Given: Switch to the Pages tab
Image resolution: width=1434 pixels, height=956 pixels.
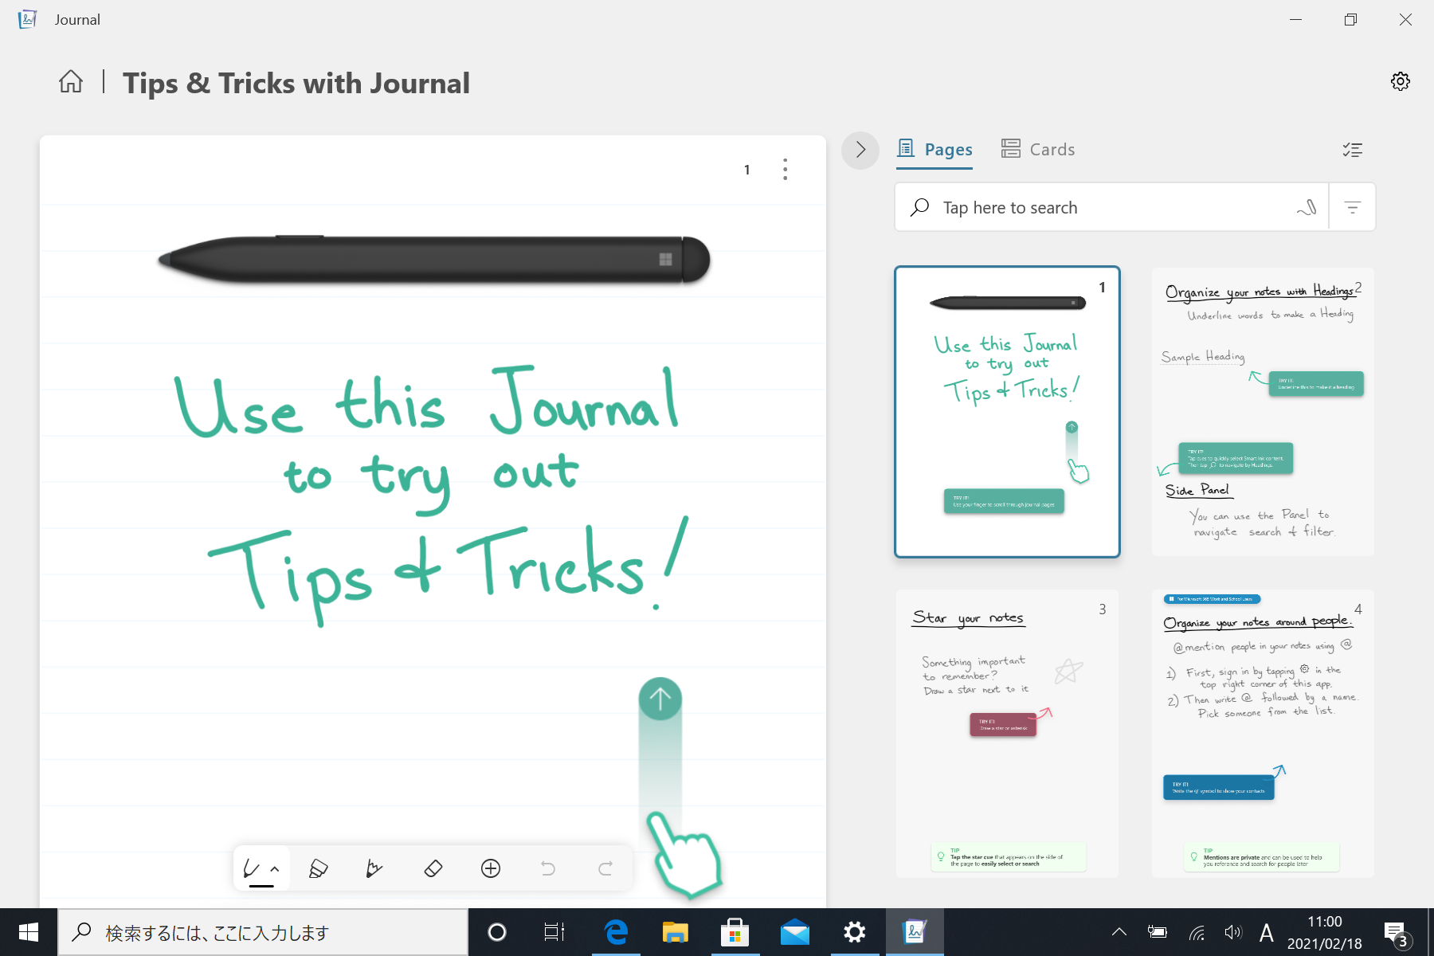Looking at the screenshot, I should tap(934, 149).
